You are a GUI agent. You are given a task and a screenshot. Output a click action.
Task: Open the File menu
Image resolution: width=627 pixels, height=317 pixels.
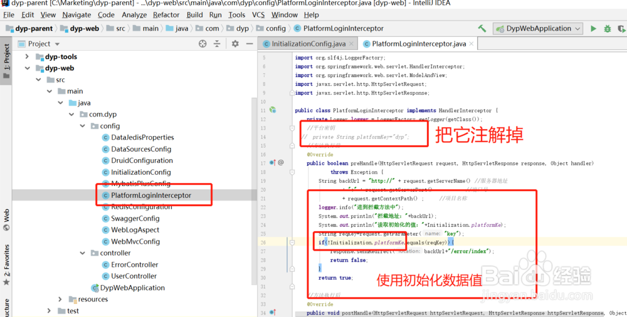(x=8, y=15)
